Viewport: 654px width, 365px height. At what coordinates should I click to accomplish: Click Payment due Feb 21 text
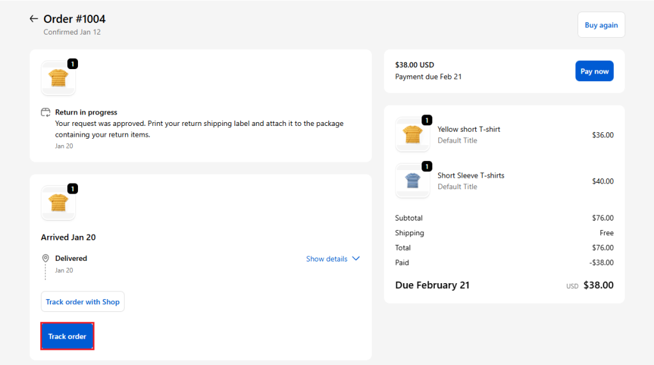(429, 77)
